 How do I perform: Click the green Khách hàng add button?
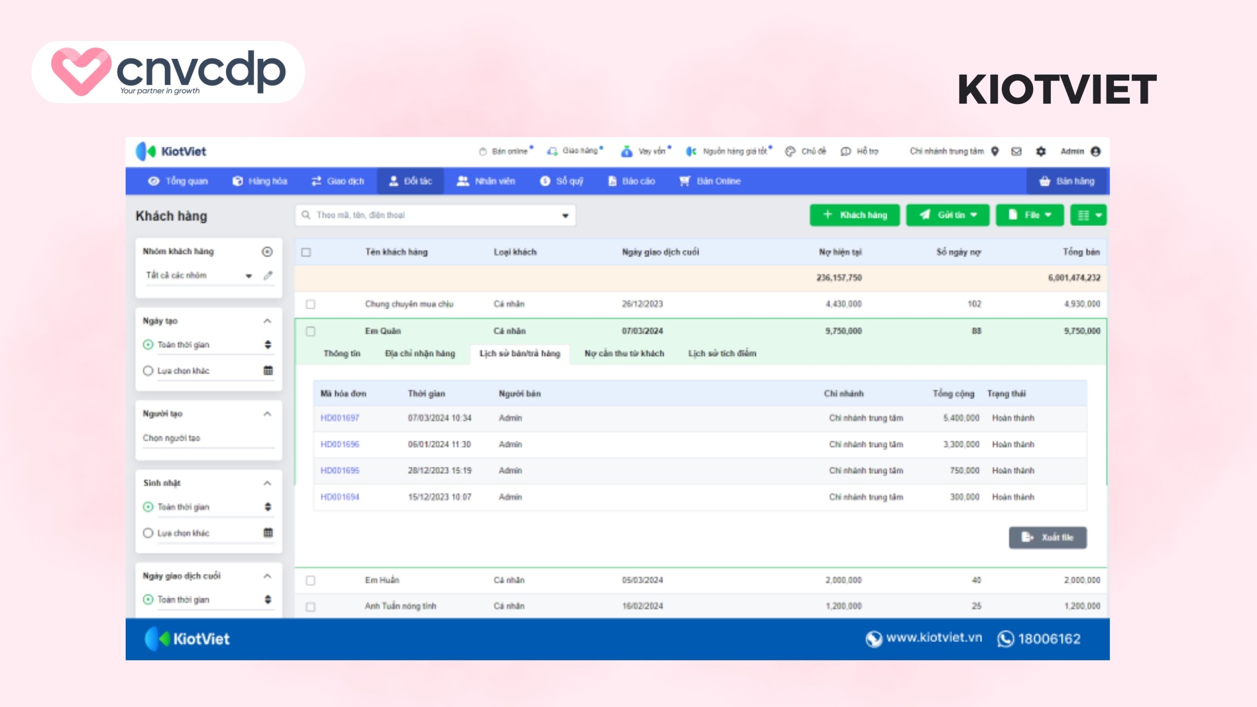point(854,215)
